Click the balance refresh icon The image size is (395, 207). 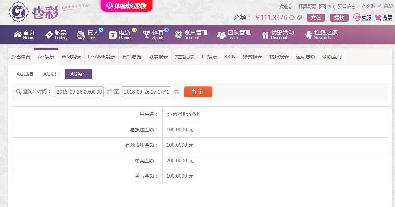[292, 18]
